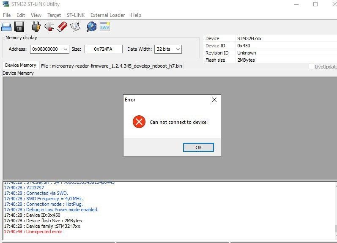Expand the Address dropdown

66,49
